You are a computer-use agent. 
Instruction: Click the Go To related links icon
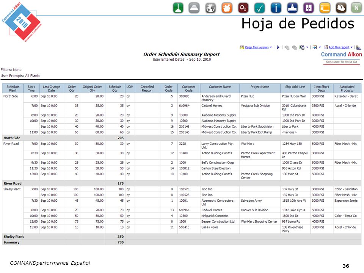[302, 47]
